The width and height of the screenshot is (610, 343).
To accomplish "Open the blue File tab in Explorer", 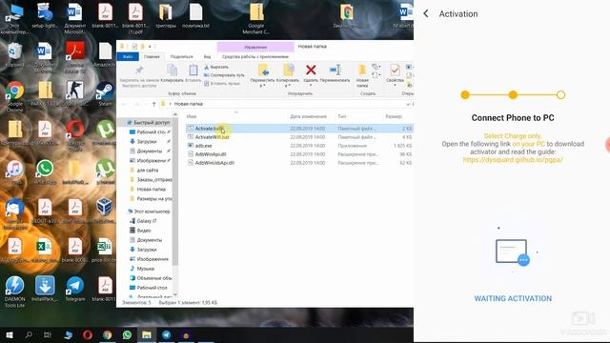I will click(x=128, y=57).
